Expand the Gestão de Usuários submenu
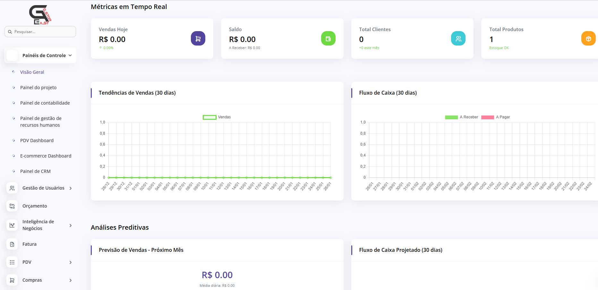 [x=71, y=188]
